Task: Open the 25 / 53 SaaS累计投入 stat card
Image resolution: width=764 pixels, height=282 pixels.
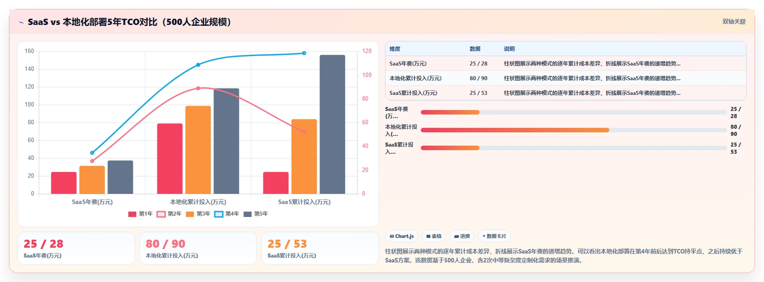Action: [x=320, y=248]
